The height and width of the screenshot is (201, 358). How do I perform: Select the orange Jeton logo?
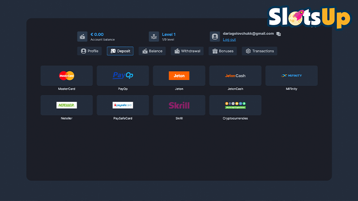[x=179, y=75]
